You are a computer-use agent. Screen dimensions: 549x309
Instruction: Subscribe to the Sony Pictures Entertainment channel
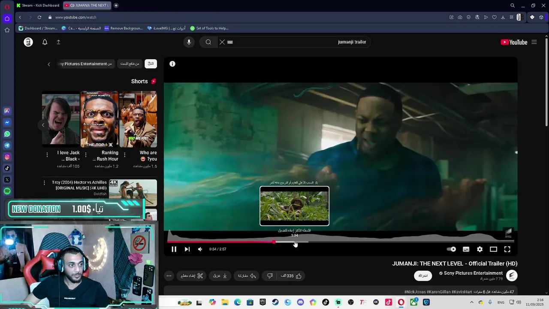point(423,276)
